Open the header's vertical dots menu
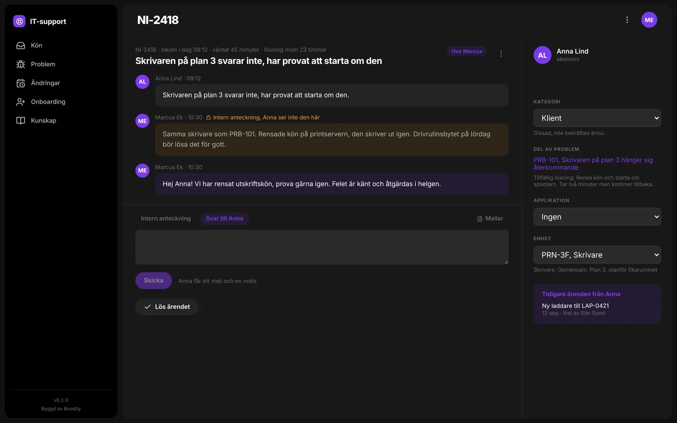The image size is (677, 423). coord(627,20)
